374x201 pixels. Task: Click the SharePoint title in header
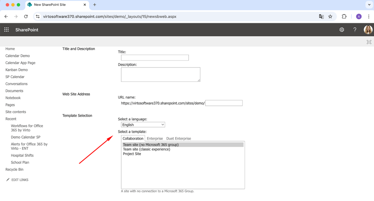[x=27, y=30]
